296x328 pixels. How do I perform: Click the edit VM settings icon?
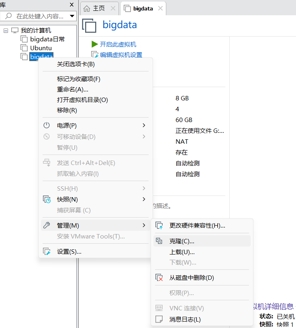point(95,54)
